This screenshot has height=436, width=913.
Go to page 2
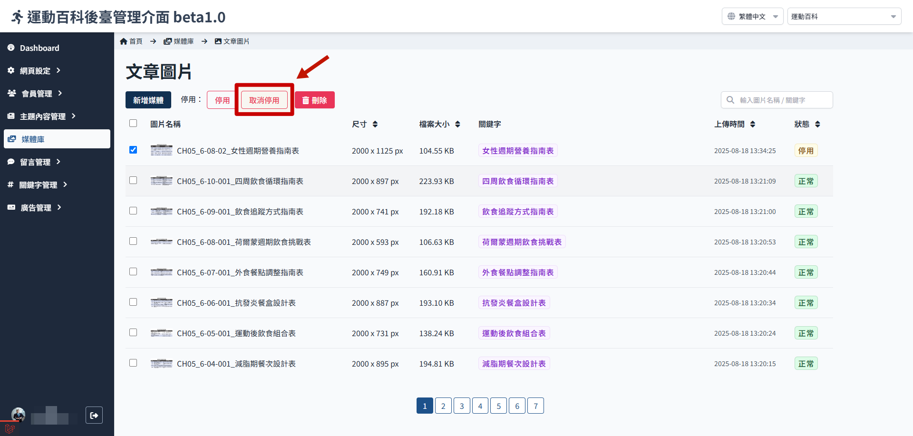click(x=443, y=406)
